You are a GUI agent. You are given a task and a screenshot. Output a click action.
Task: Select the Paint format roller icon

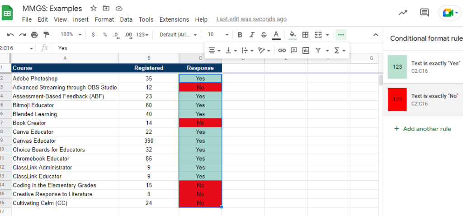pyautogui.click(x=46, y=35)
